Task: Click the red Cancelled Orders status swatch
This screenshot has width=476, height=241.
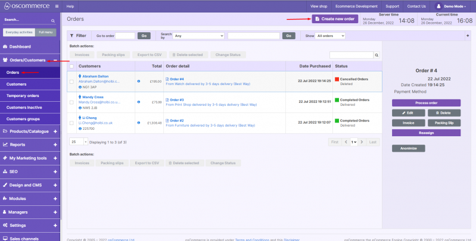Action: tap(337, 79)
